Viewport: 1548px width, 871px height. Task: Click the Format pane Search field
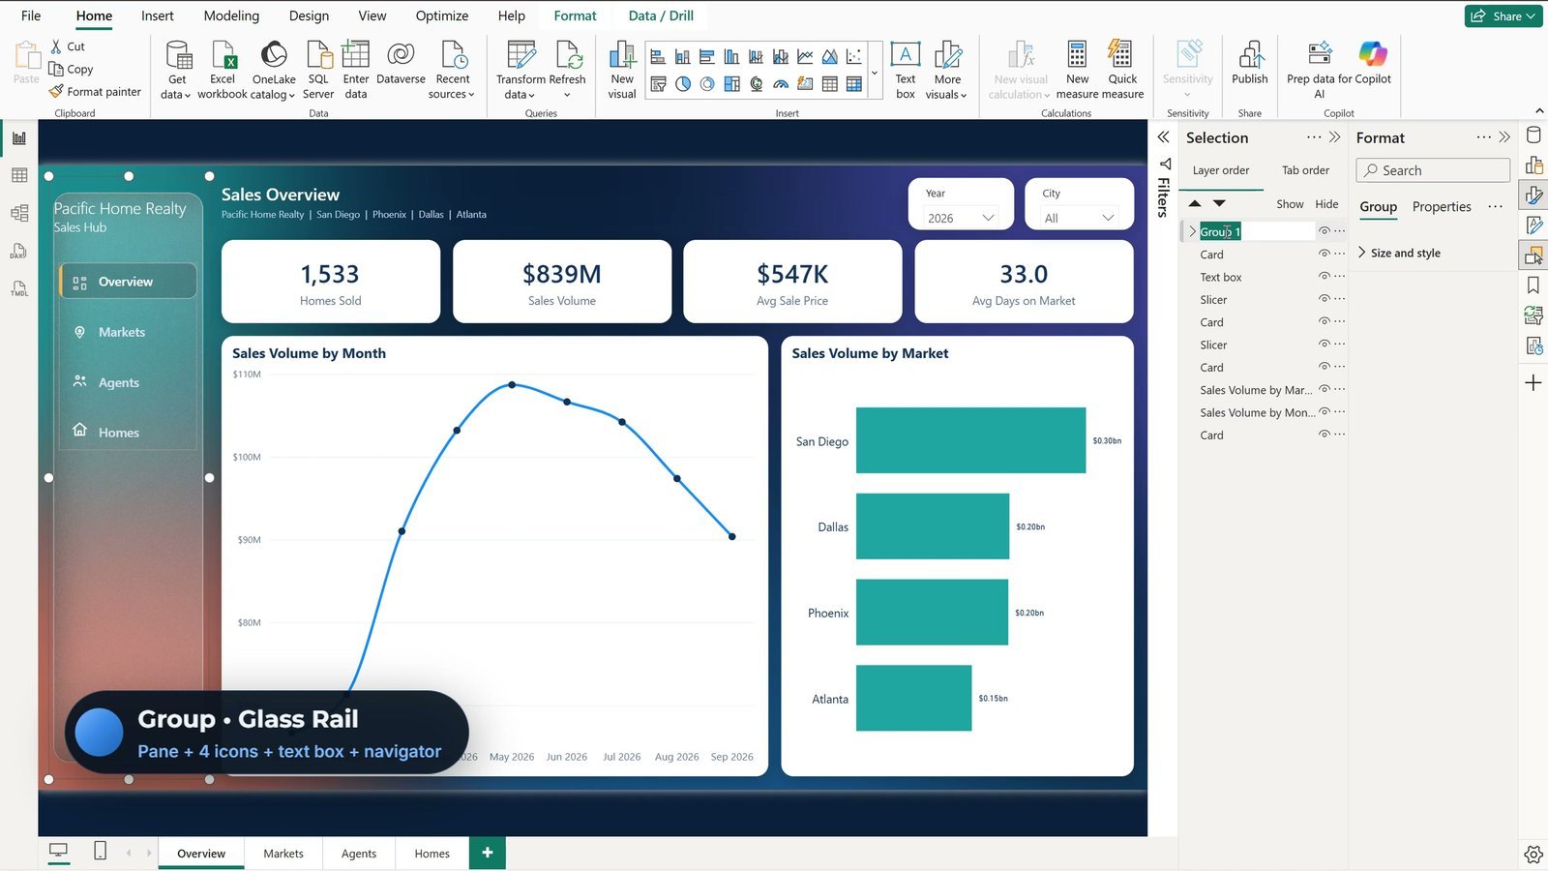[x=1433, y=170]
